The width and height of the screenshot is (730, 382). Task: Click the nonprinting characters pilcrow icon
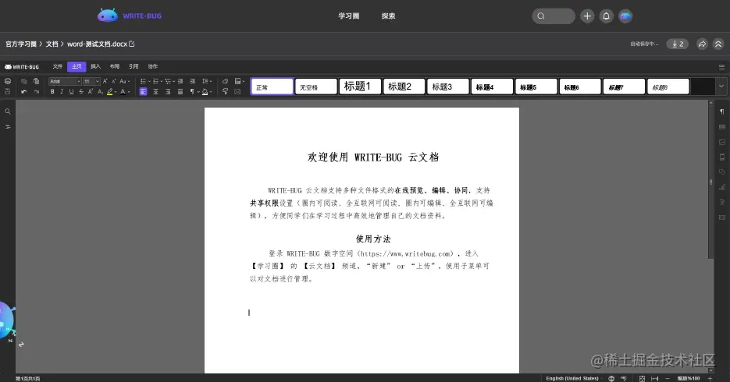pos(192,91)
